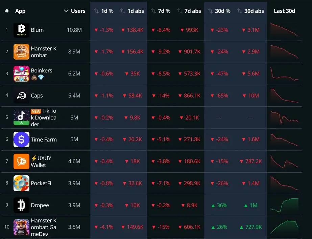Click the sort arrows icon beside 1d abs
312x239 pixels.
click(x=123, y=11)
